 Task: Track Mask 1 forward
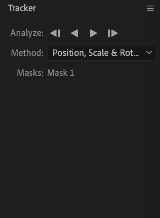click(x=94, y=33)
